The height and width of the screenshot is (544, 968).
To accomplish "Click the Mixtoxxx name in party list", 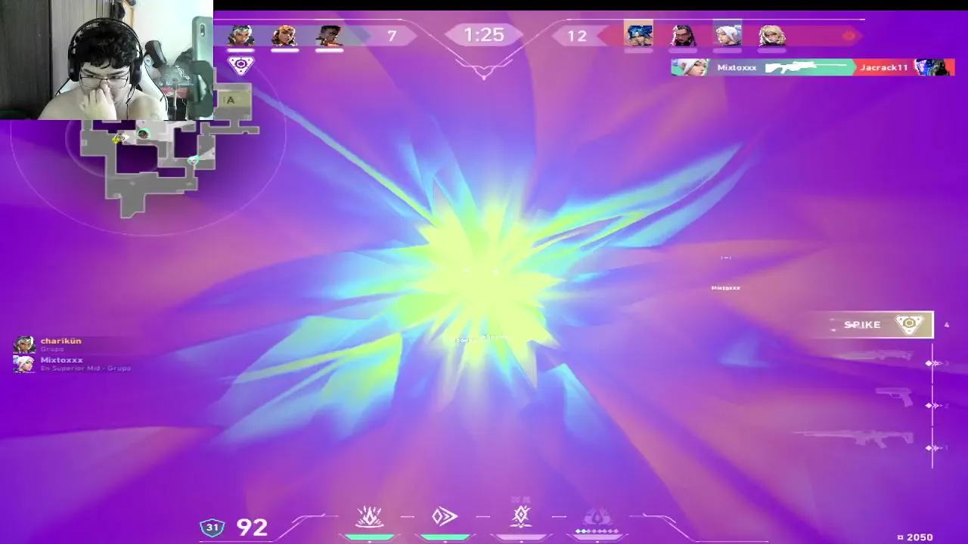I will pyautogui.click(x=61, y=360).
